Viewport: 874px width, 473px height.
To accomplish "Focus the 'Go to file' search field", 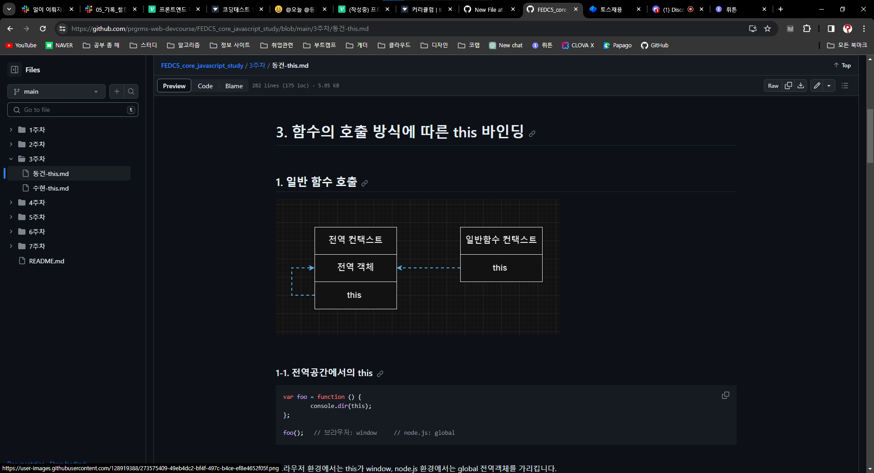I will (73, 110).
